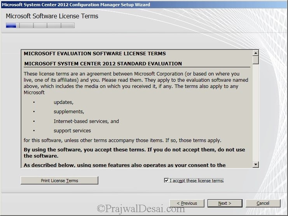The image size is (288, 216).
Task: Click the 'support services' bullet item
Action: pos(72,131)
